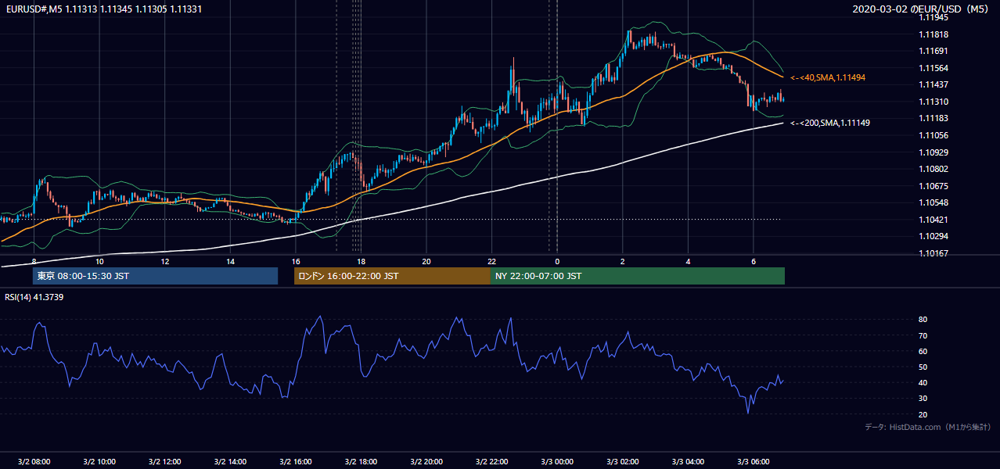Click RSI scale value 70

[923, 335]
